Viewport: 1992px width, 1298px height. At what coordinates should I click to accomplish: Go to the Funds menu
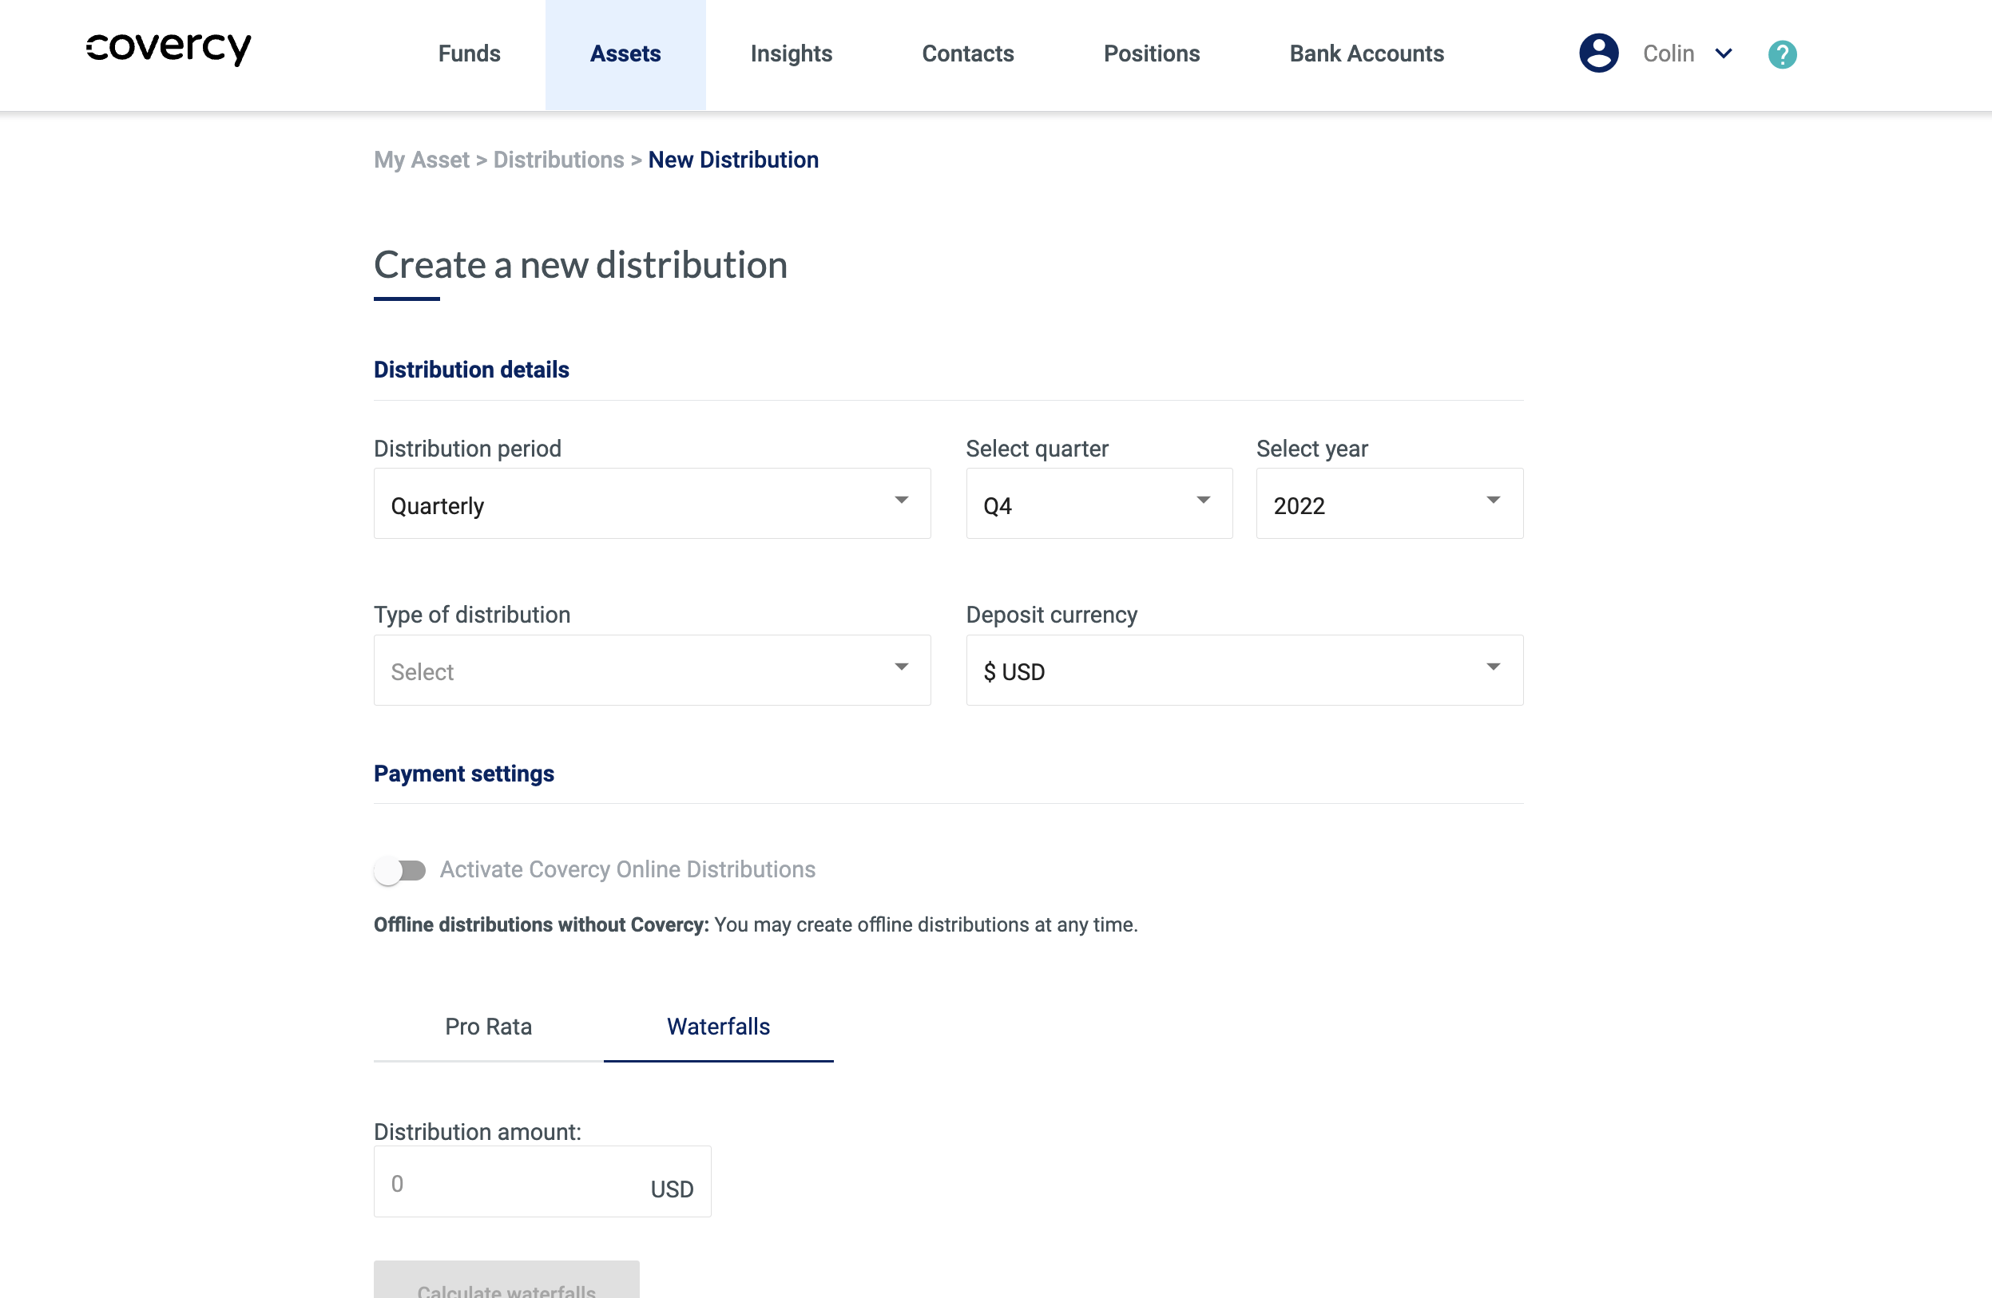click(469, 53)
